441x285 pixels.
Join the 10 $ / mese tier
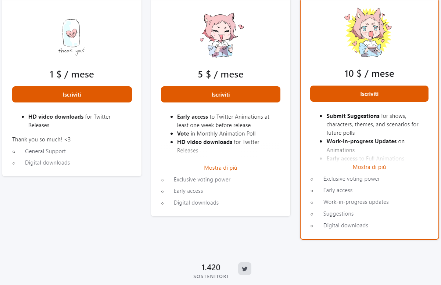[x=369, y=94]
